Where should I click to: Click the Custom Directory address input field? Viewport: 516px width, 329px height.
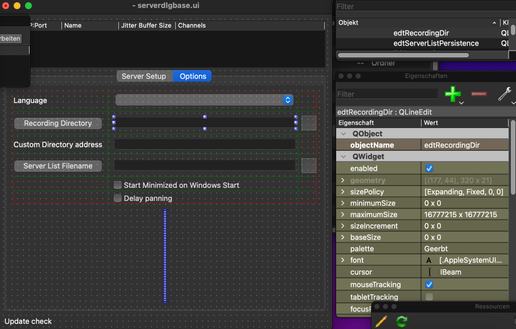pyautogui.click(x=205, y=144)
